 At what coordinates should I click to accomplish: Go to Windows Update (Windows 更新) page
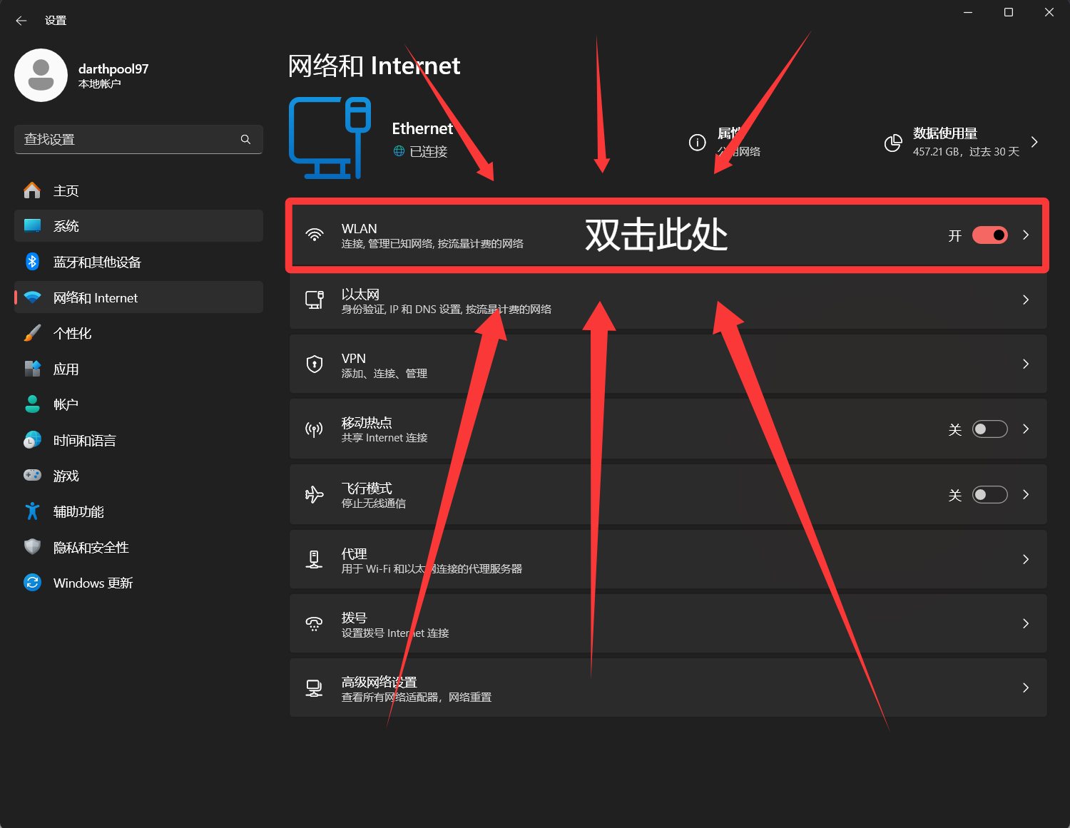click(x=93, y=583)
